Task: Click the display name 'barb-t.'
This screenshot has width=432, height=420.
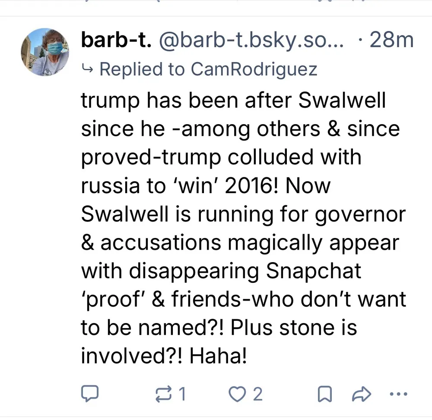Action: (x=117, y=41)
